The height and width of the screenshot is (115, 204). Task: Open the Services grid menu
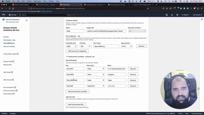coord(12,15)
